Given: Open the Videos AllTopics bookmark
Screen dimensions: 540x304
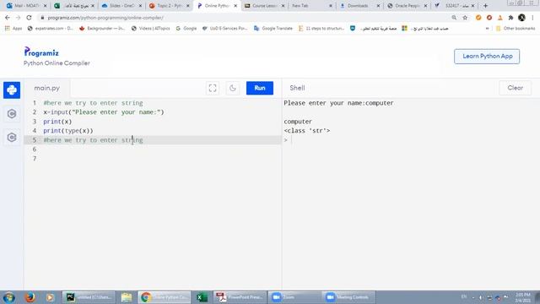Looking at the screenshot, I should (x=151, y=29).
